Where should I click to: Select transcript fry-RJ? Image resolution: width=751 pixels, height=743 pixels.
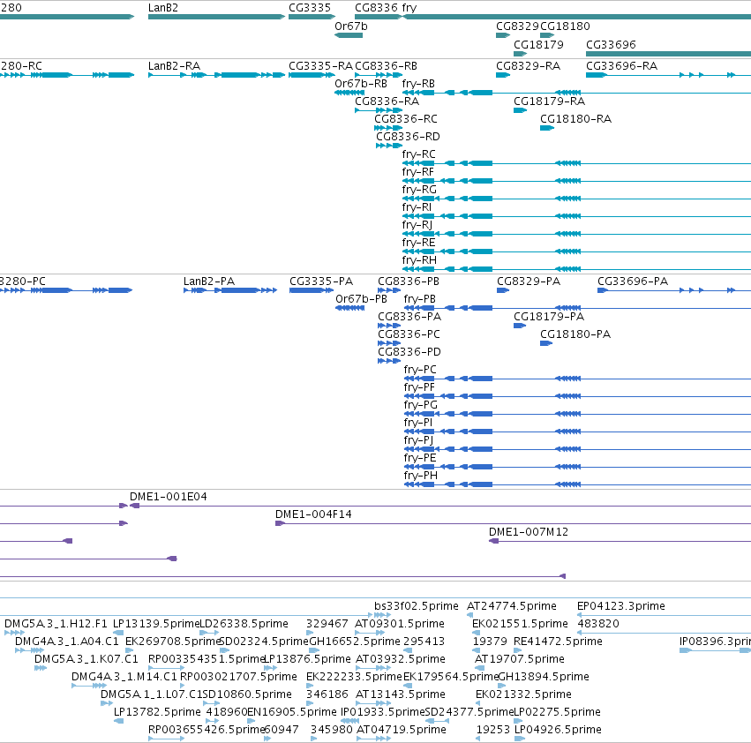pyautogui.click(x=576, y=234)
